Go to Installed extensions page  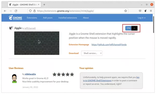tap(68, 18)
